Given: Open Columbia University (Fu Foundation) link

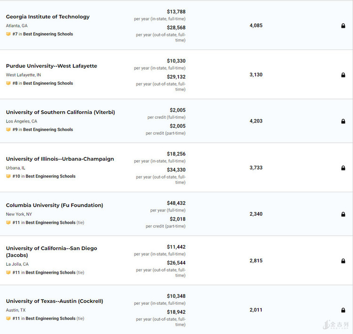Looking at the screenshot, I should [x=54, y=205].
